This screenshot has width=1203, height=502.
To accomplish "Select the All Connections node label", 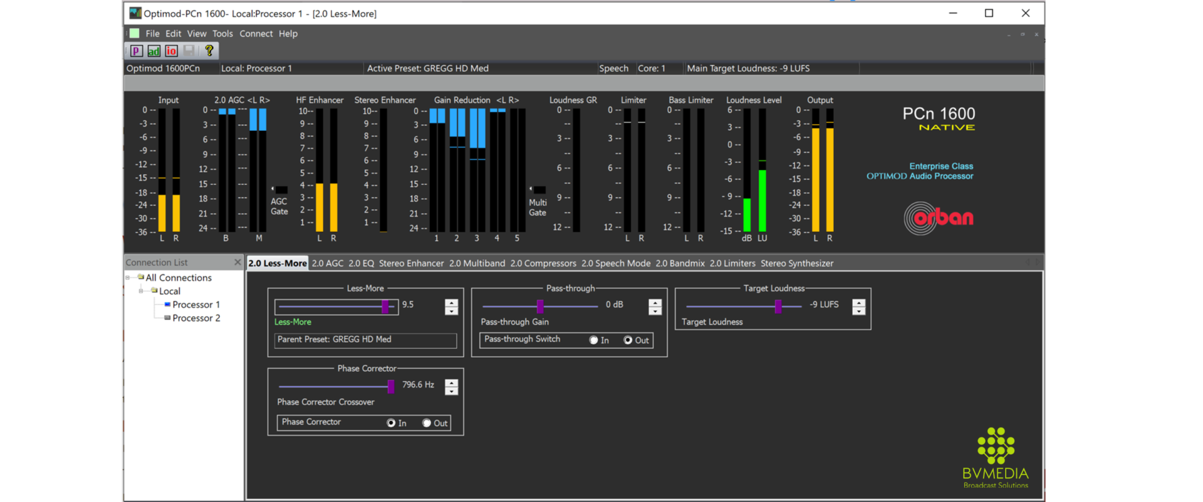I will [x=179, y=278].
